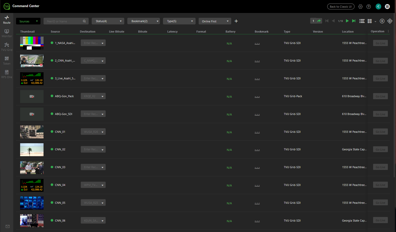Viewport: 396px width, 232px height.
Task: Click bookmark link in CNN_03 row
Action: (257, 168)
